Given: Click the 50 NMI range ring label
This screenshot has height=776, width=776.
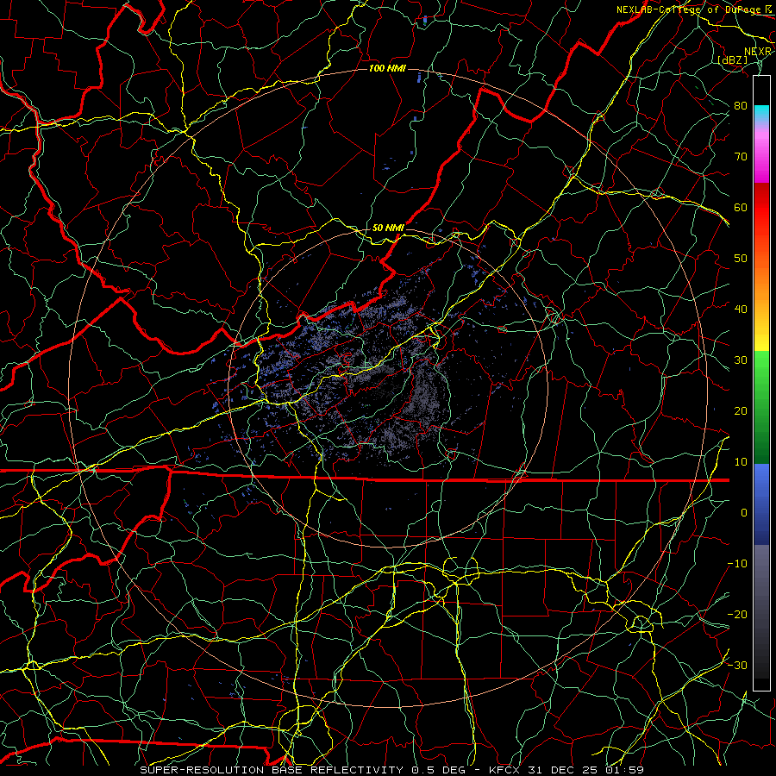Looking at the screenshot, I should [x=388, y=228].
